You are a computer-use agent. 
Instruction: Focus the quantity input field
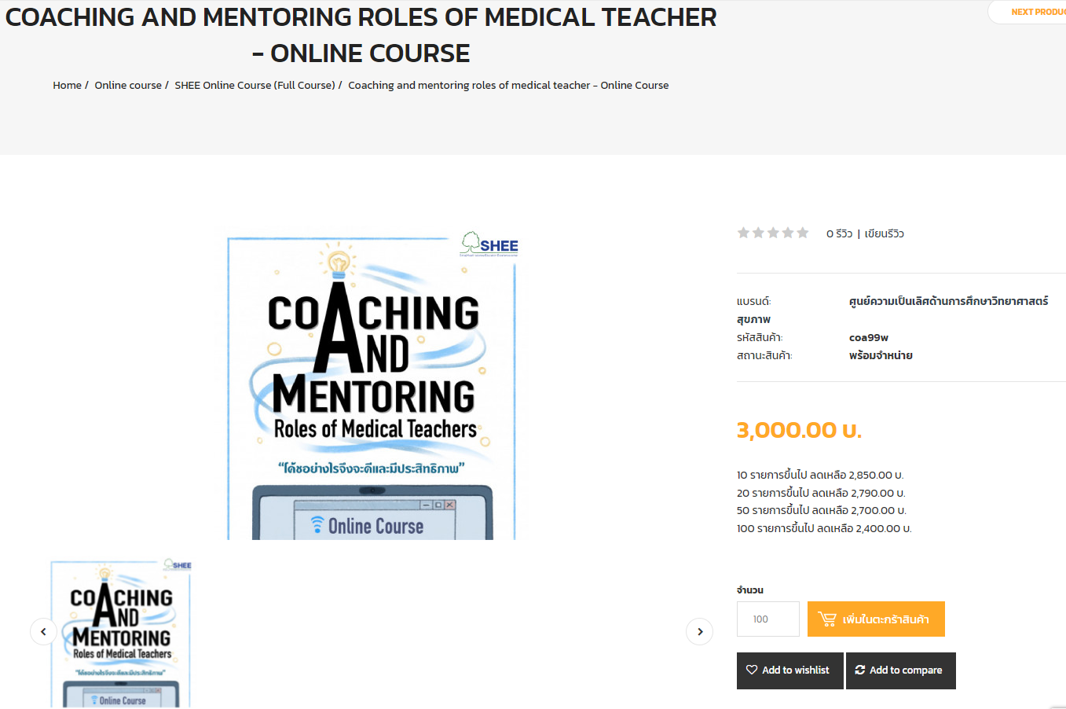pos(767,619)
